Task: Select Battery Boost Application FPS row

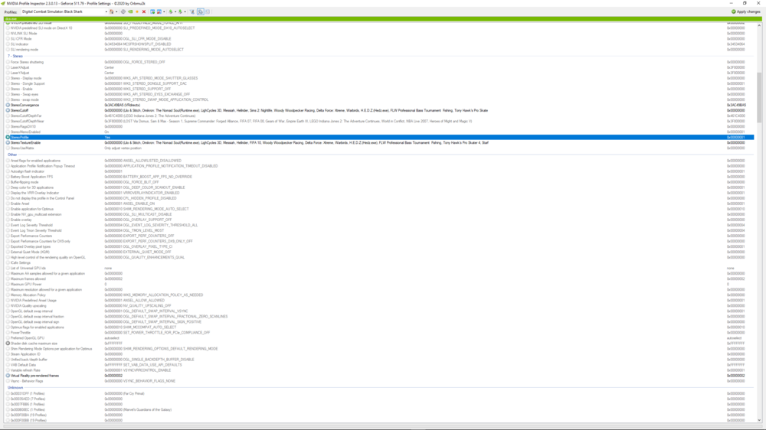Action: coord(378,177)
